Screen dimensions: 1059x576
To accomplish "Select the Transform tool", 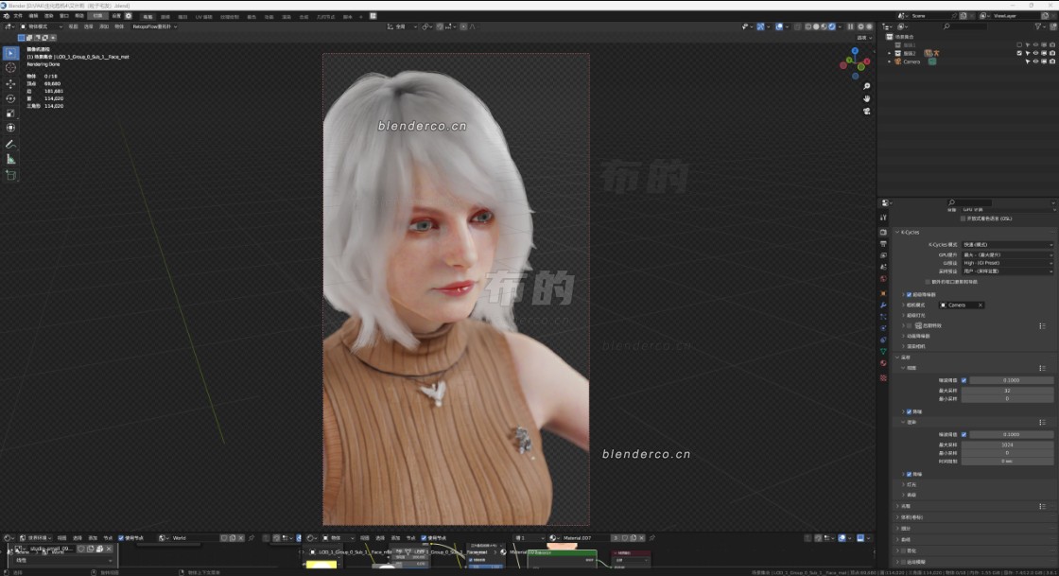I will coord(10,128).
